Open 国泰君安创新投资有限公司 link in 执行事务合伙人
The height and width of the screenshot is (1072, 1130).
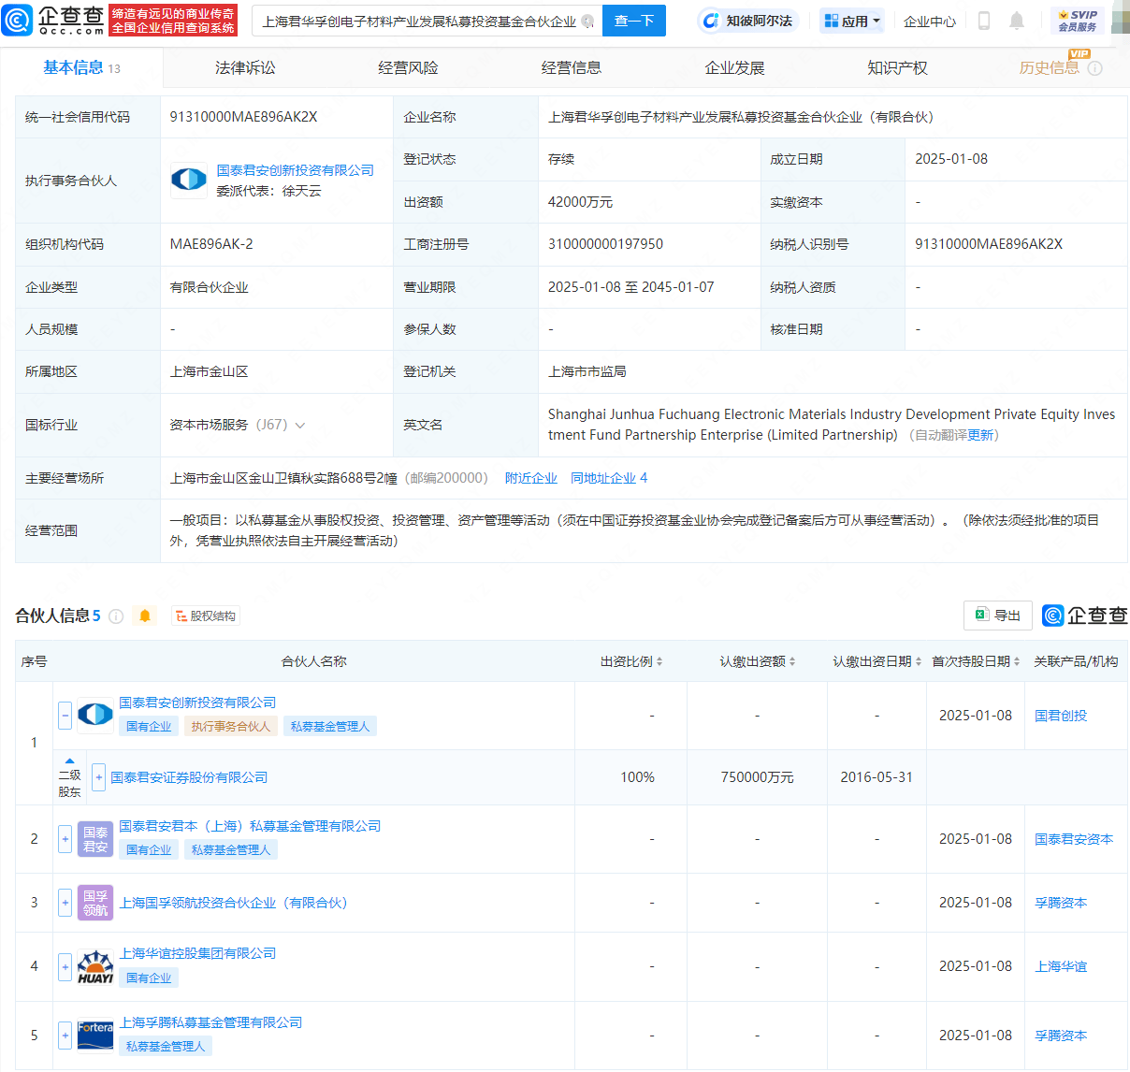pyautogui.click(x=296, y=170)
